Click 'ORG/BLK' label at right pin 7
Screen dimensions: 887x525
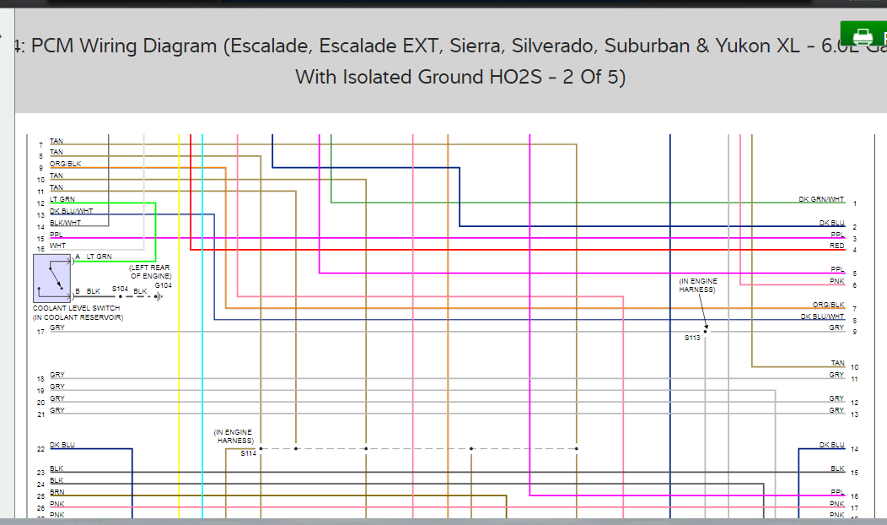(829, 305)
